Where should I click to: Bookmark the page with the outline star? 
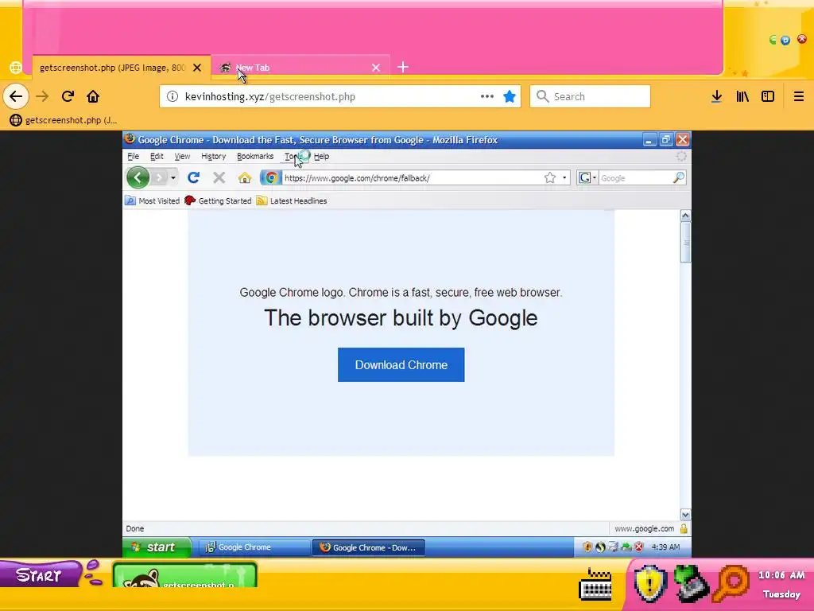click(550, 177)
